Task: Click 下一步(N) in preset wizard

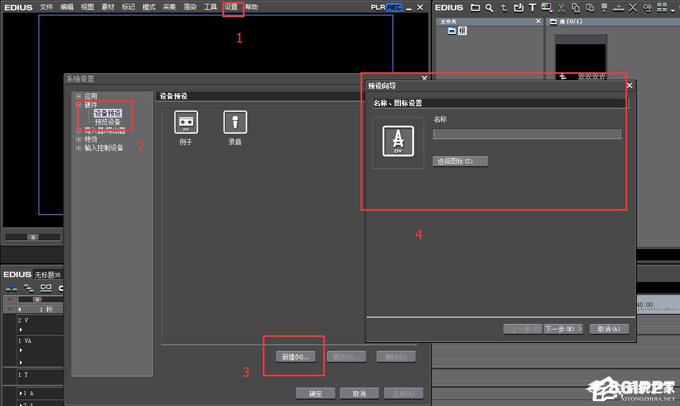Action: point(563,329)
